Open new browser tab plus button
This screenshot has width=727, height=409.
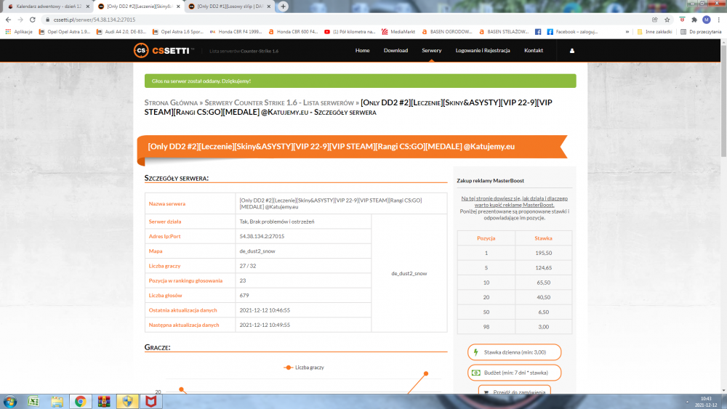point(283,7)
